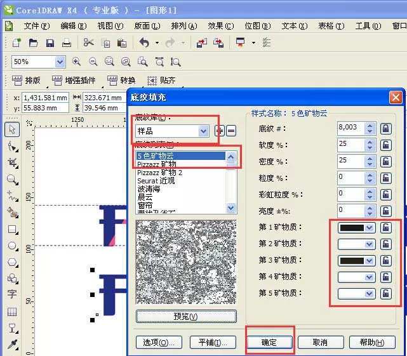
Task: Open the 50% zoom level dropdown
Action: click(x=60, y=62)
